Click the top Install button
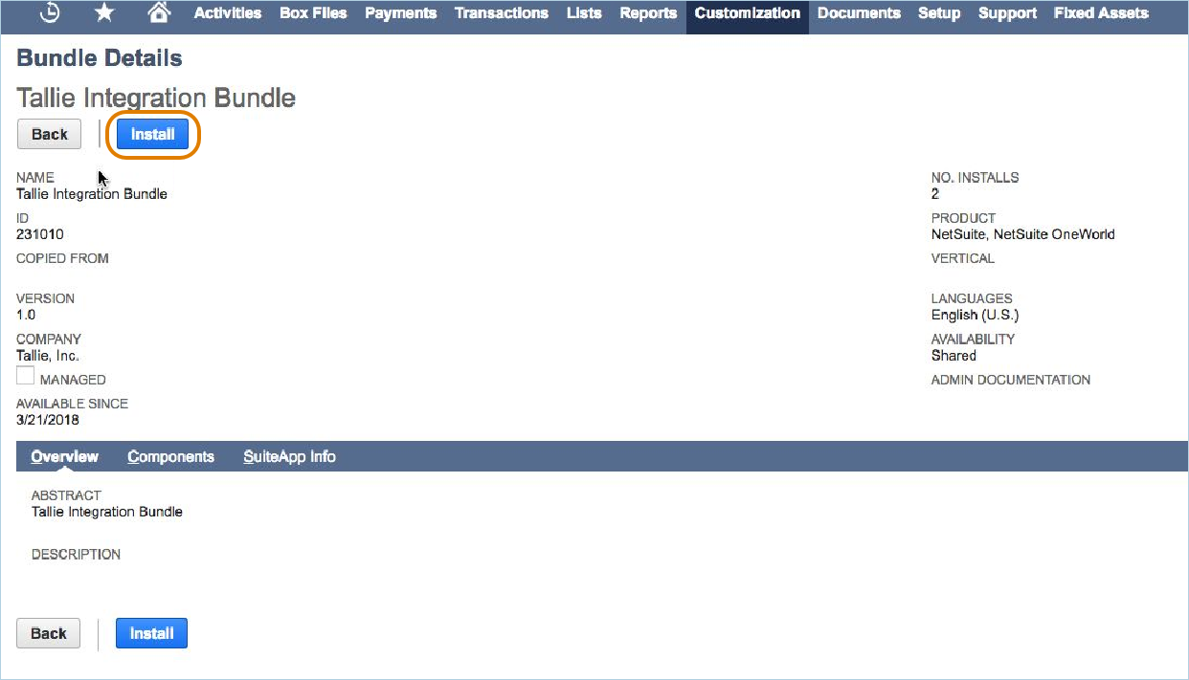Screen dimensions: 1189x680 click(152, 134)
